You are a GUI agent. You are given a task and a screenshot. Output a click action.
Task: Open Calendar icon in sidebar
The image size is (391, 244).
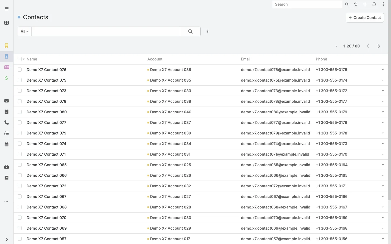point(7,144)
